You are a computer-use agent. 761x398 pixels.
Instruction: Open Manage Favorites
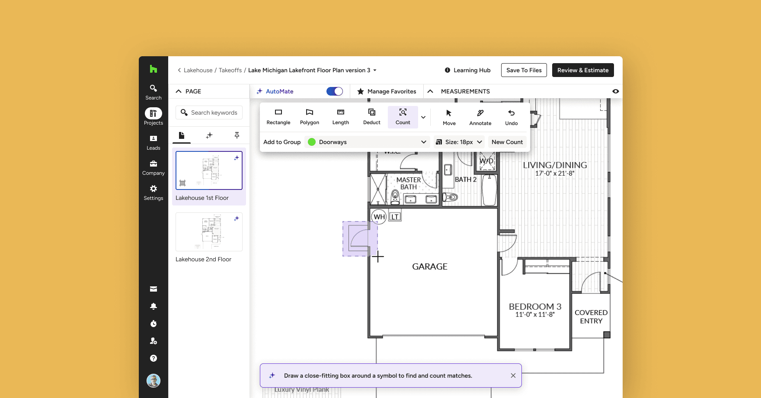click(387, 91)
